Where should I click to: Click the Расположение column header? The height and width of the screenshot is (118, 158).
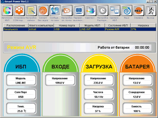[16, 25]
